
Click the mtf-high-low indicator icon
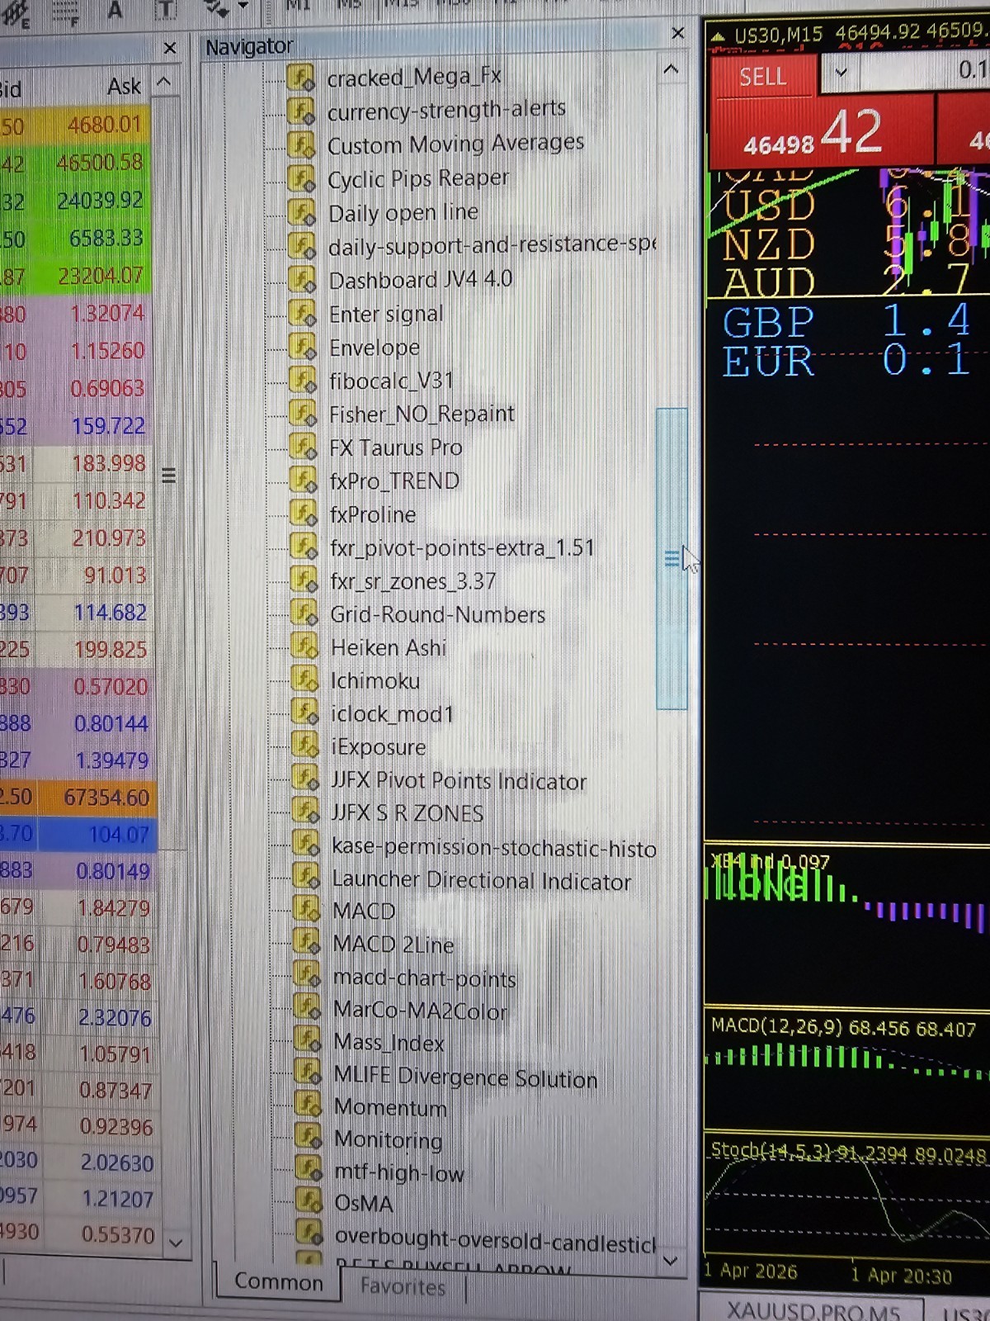[x=309, y=1171]
